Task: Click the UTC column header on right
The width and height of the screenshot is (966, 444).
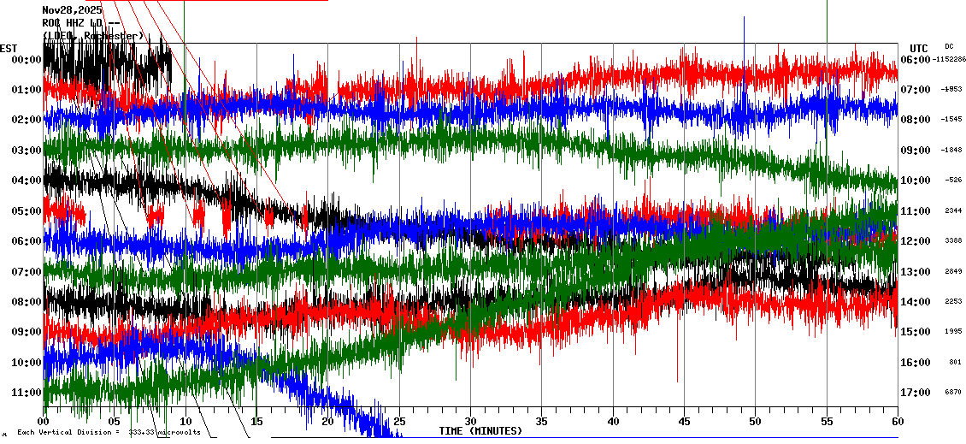Action: tap(919, 48)
